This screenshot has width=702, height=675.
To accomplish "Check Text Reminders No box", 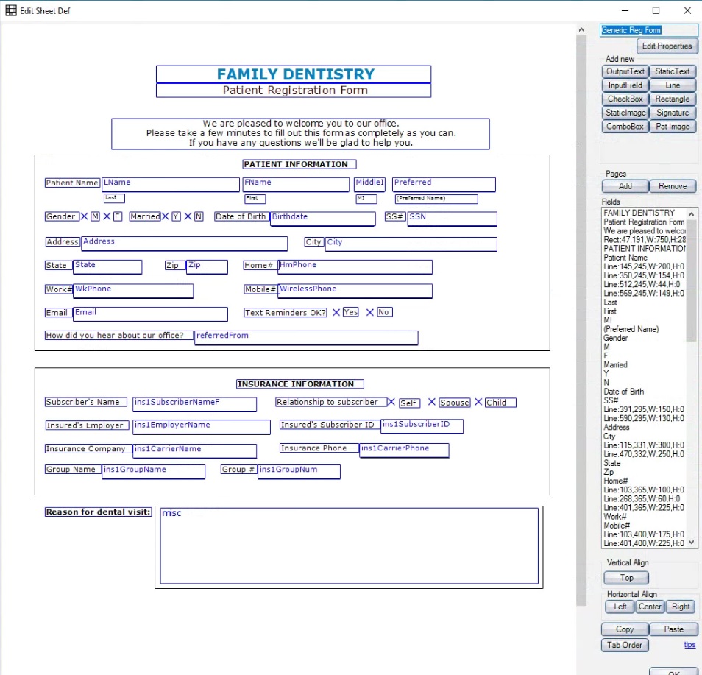I will point(370,313).
